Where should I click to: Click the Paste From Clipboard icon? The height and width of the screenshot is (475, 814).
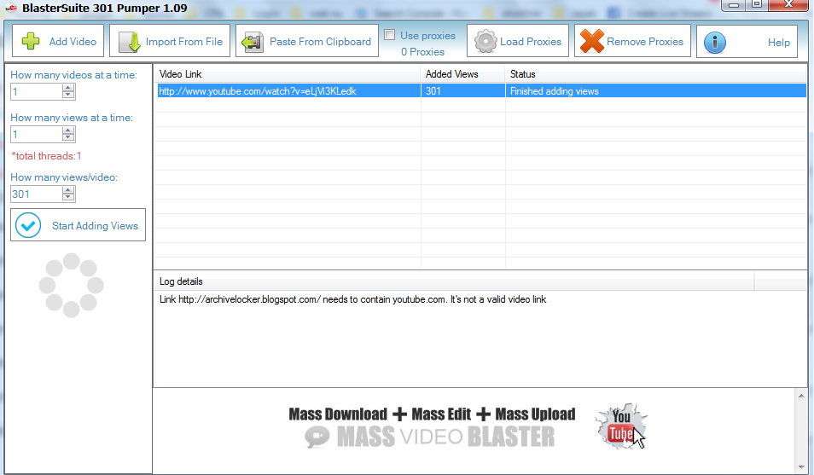(x=253, y=42)
